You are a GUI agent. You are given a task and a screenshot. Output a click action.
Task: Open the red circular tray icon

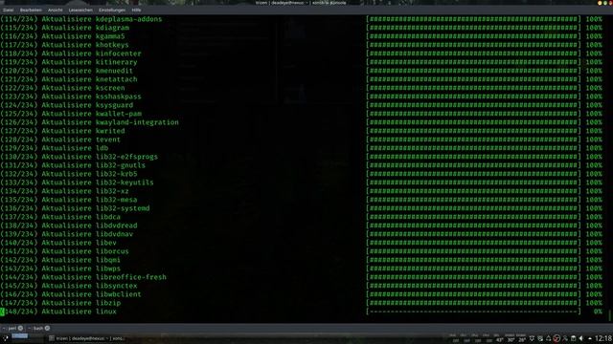[556, 338]
